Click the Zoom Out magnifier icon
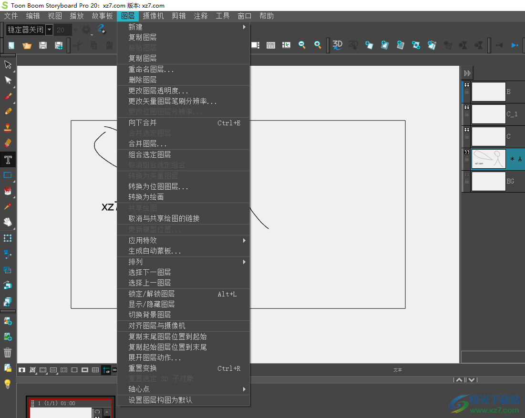The image size is (525, 418). click(x=302, y=45)
